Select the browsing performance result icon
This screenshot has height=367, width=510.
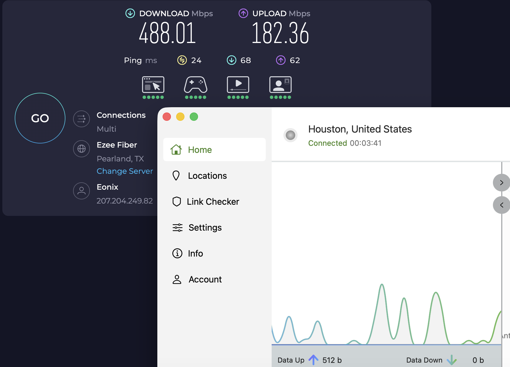pos(153,85)
